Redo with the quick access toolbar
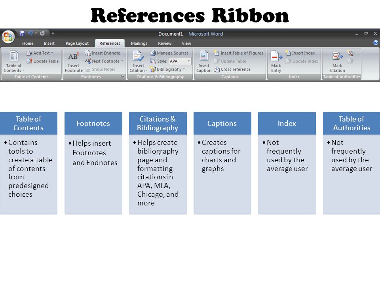Viewport: 380px width, 285px height. coord(42,33)
